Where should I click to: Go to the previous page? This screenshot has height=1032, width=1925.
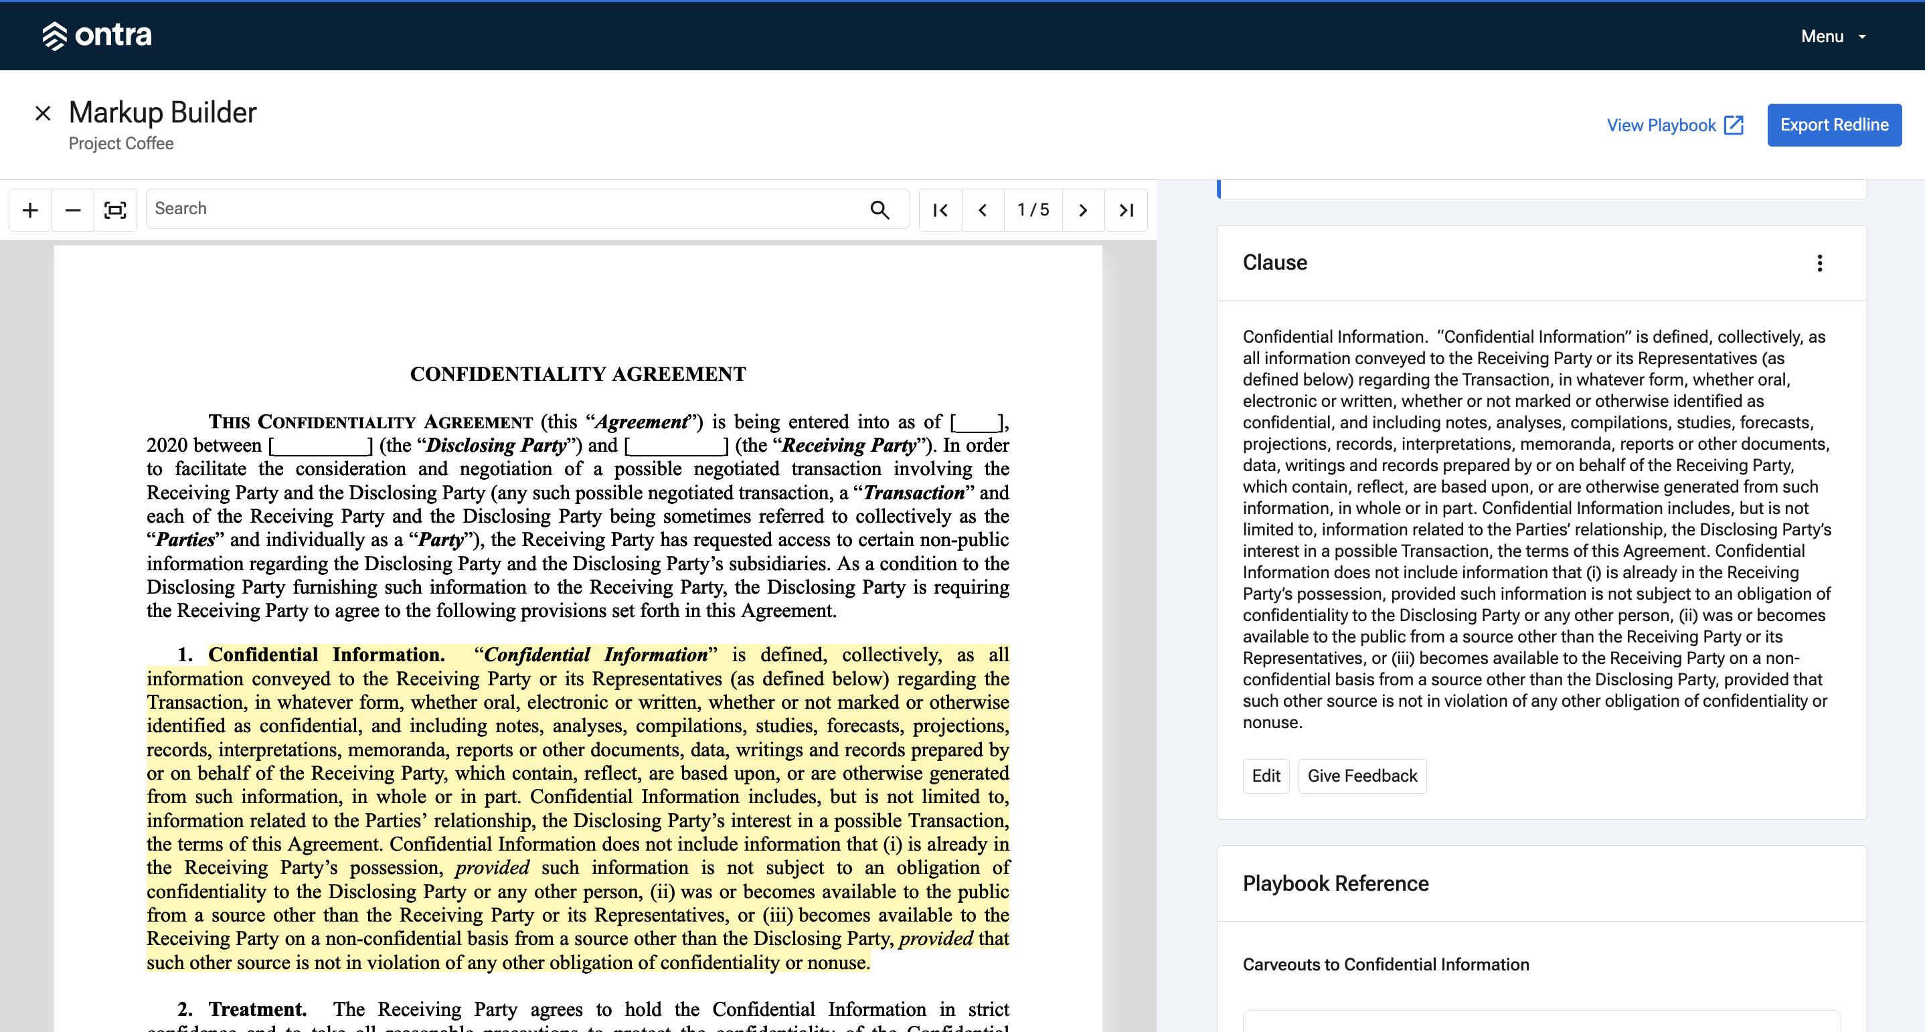click(983, 210)
